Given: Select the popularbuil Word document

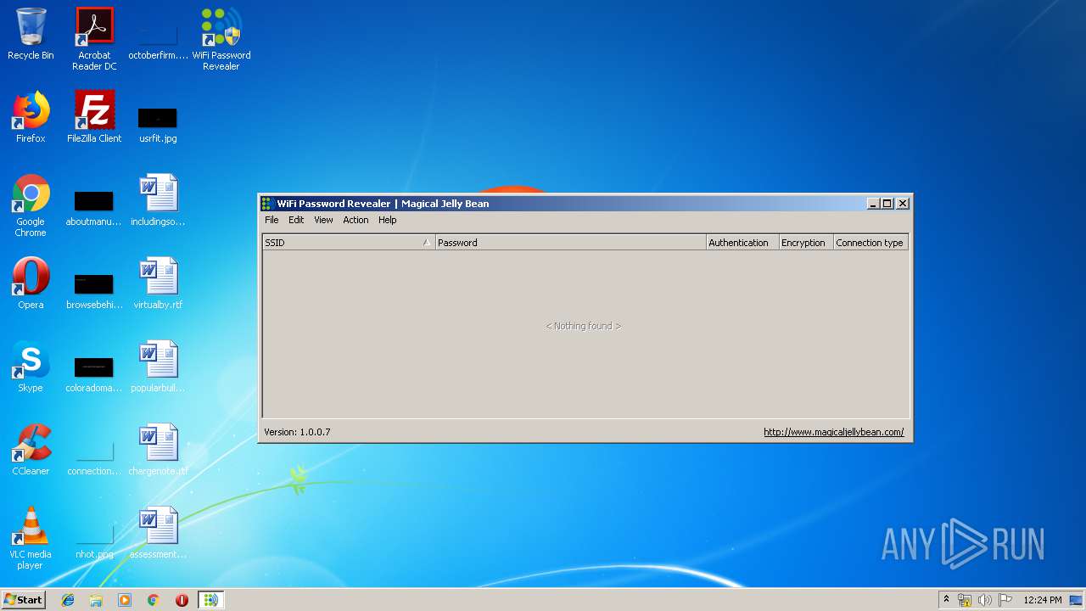Looking at the screenshot, I should point(158,367).
